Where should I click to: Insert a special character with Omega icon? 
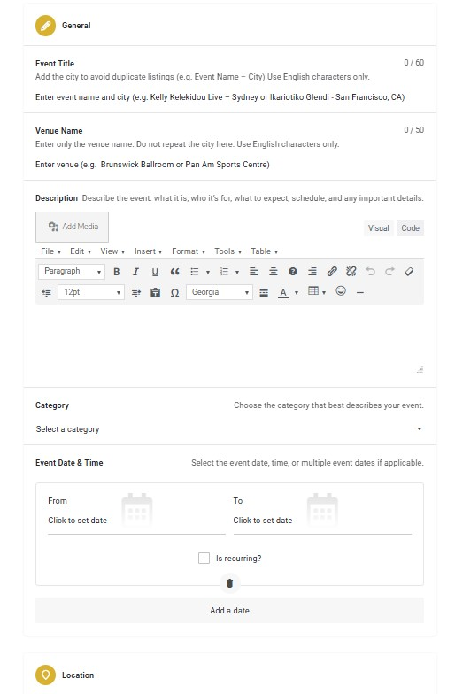click(175, 292)
